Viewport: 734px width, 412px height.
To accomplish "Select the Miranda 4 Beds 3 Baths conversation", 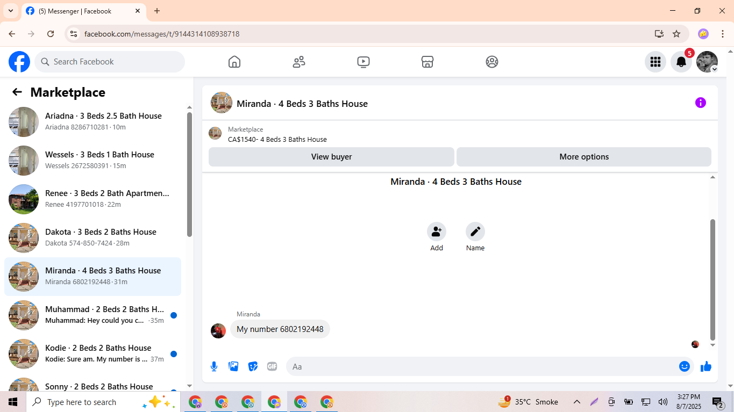I will [x=92, y=277].
